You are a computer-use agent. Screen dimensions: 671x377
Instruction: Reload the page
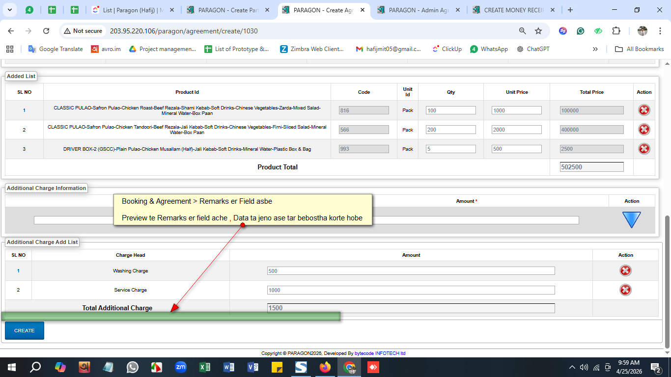(46, 31)
